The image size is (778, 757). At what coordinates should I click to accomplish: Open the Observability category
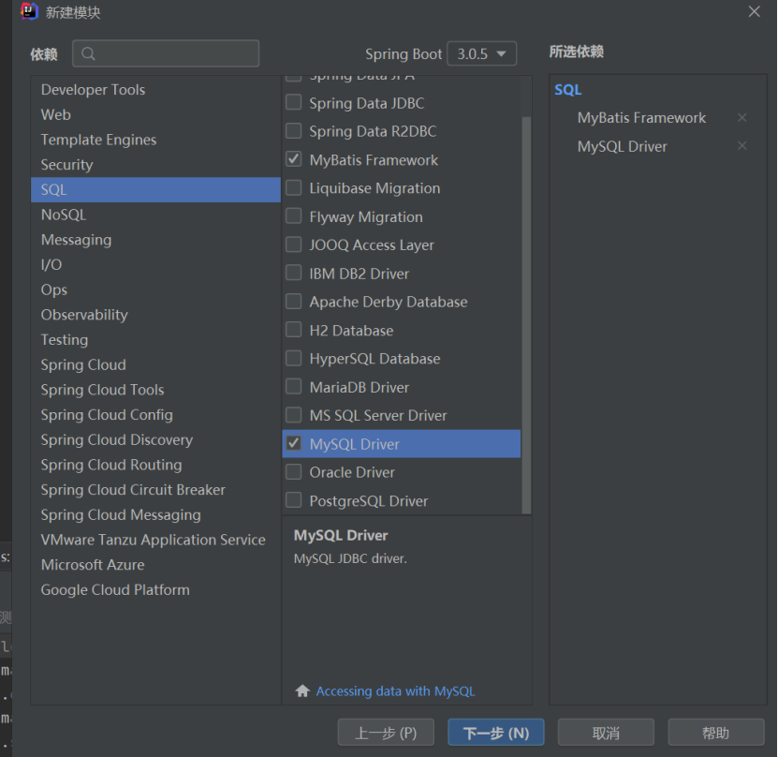click(x=155, y=315)
